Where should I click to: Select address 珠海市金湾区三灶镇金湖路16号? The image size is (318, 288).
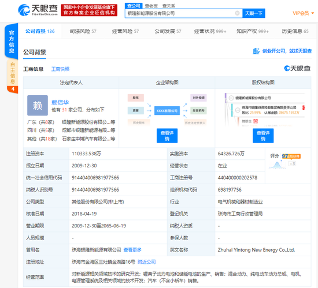103,262
